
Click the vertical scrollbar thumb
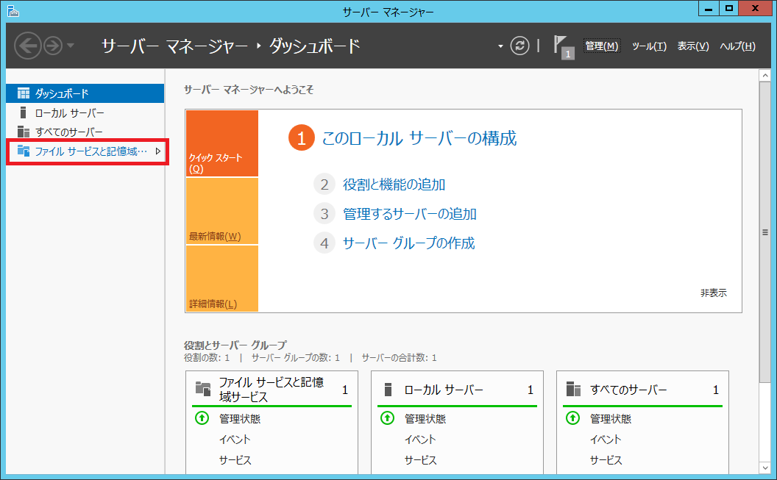(x=764, y=232)
